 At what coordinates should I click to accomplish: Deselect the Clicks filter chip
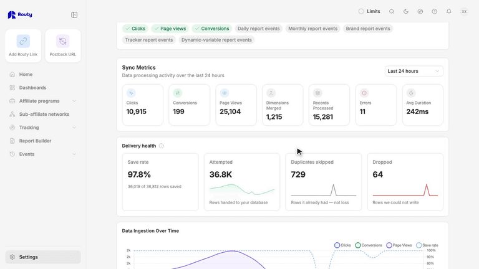click(x=135, y=29)
